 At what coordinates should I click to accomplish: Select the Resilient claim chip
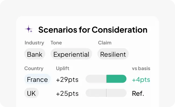click(113, 54)
